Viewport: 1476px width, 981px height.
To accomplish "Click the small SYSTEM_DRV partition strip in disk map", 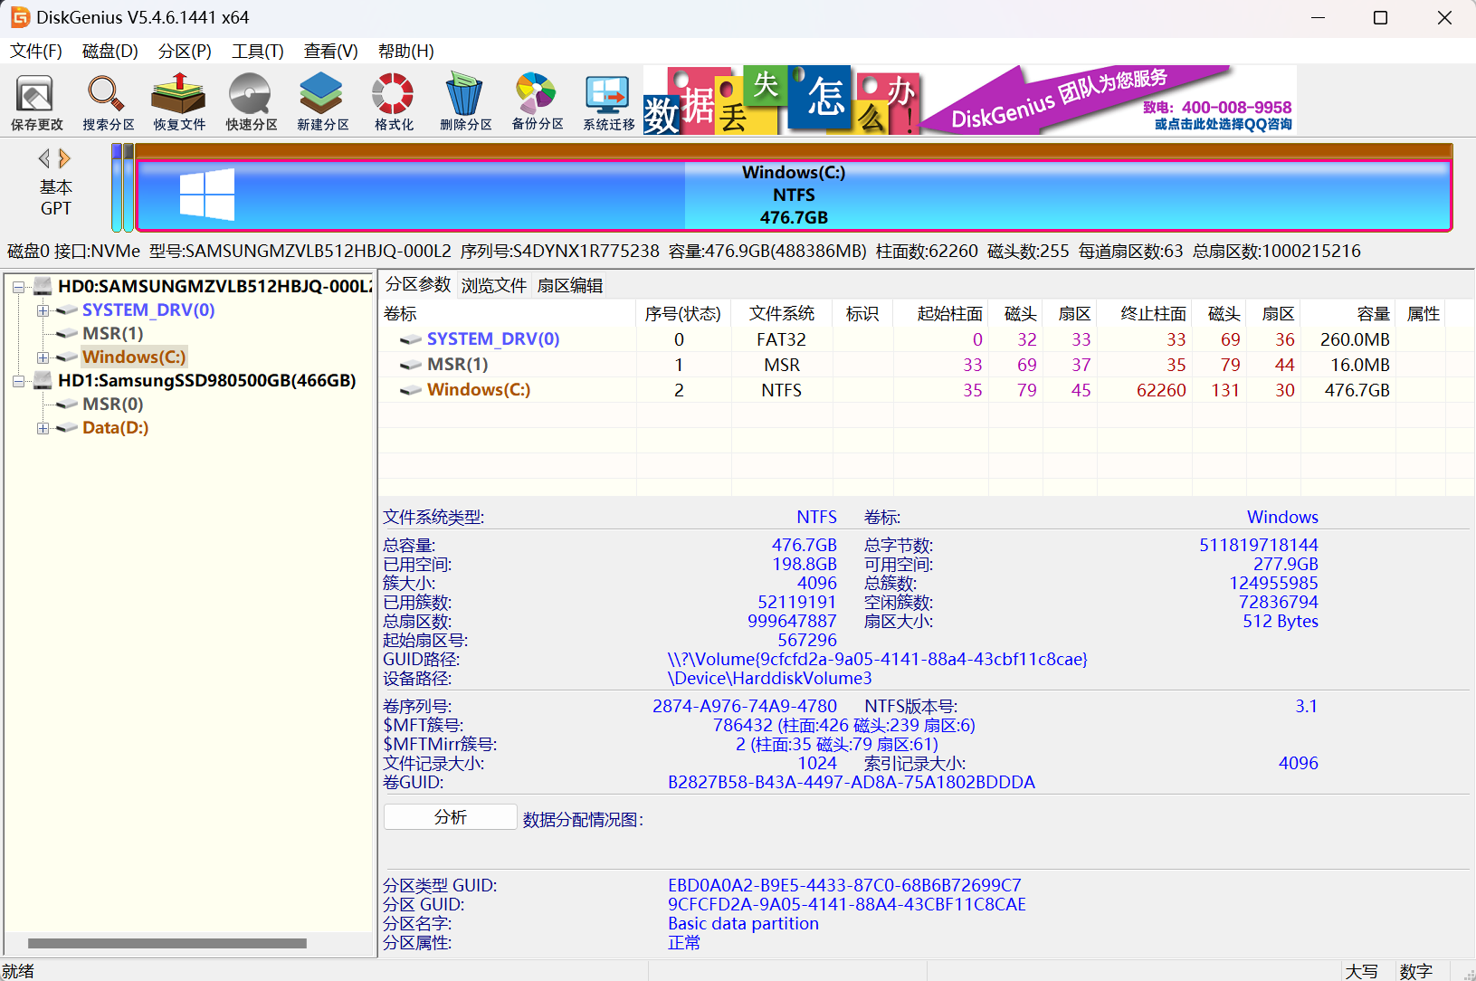I will click(117, 187).
